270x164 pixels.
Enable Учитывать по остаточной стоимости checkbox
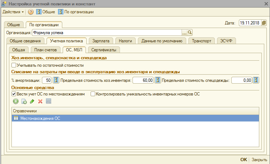tap(14, 65)
